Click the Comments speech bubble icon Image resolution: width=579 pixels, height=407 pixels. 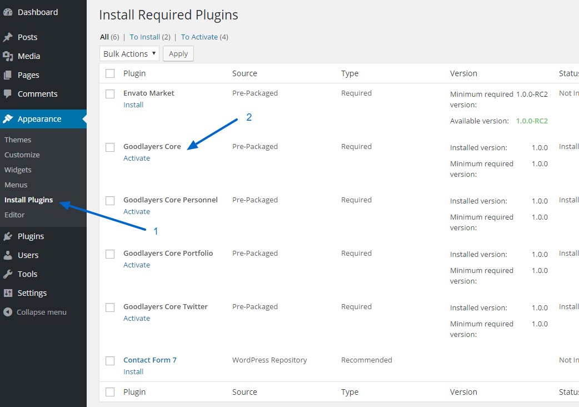click(8, 94)
